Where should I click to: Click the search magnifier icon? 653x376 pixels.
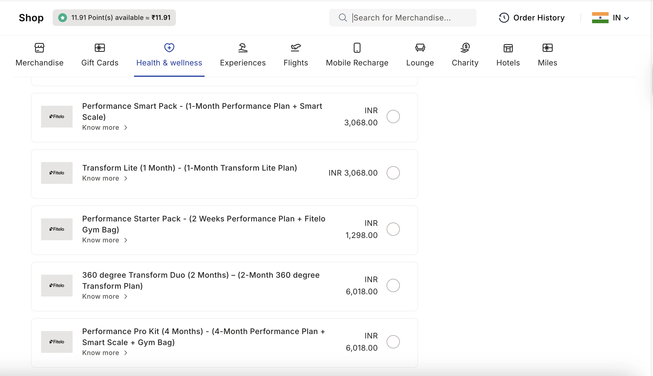(x=343, y=18)
